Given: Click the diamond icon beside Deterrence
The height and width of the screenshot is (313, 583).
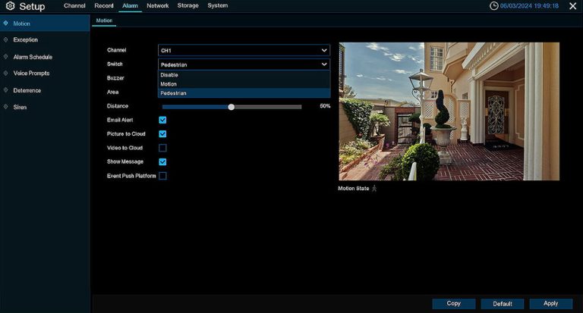Looking at the screenshot, I should click(5, 90).
